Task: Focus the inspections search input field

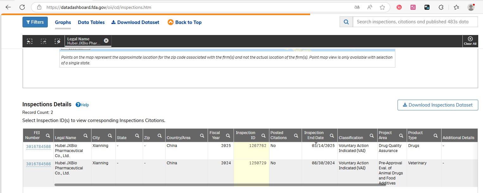Action: [x=415, y=22]
